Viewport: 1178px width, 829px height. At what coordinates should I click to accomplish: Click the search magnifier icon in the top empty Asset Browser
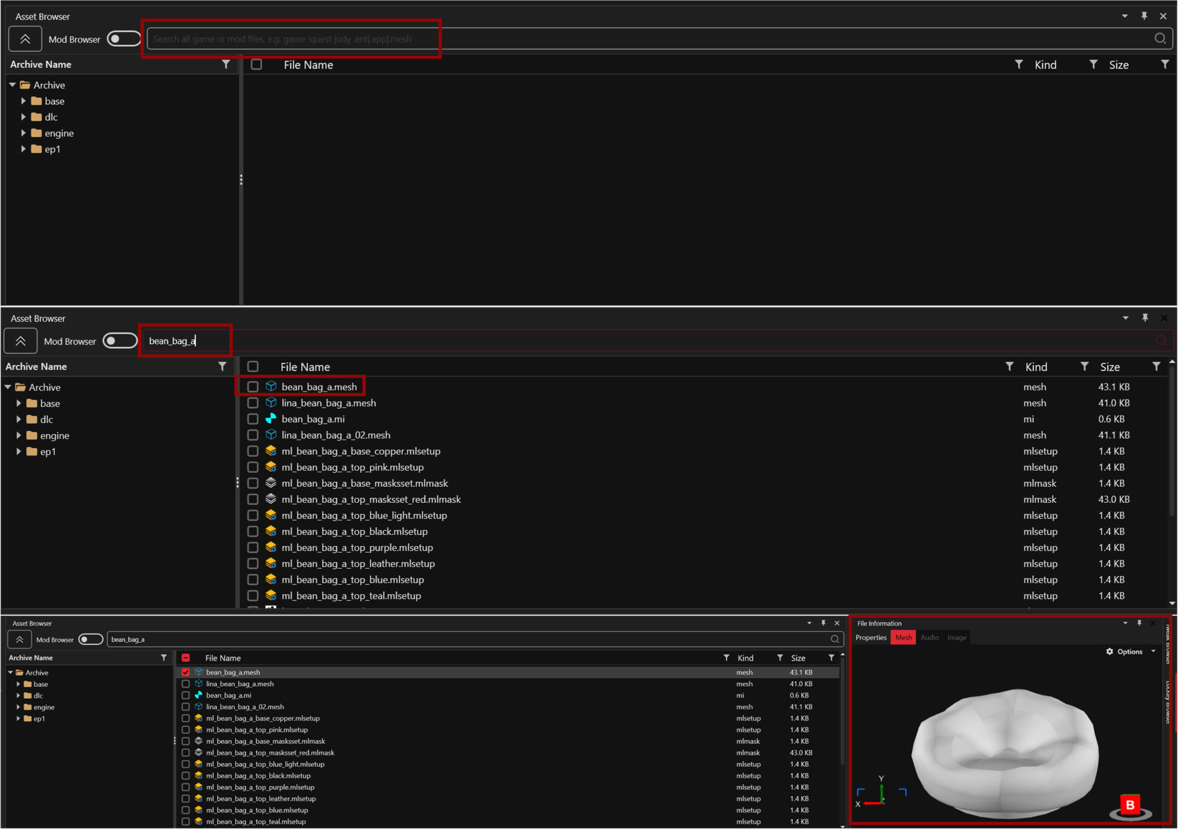coord(1160,39)
